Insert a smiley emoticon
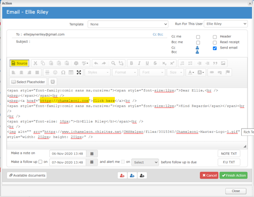The image size is (254, 197). [55, 73]
